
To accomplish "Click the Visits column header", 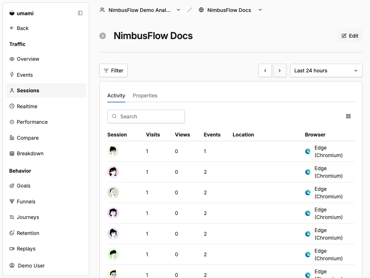I will tap(153, 135).
